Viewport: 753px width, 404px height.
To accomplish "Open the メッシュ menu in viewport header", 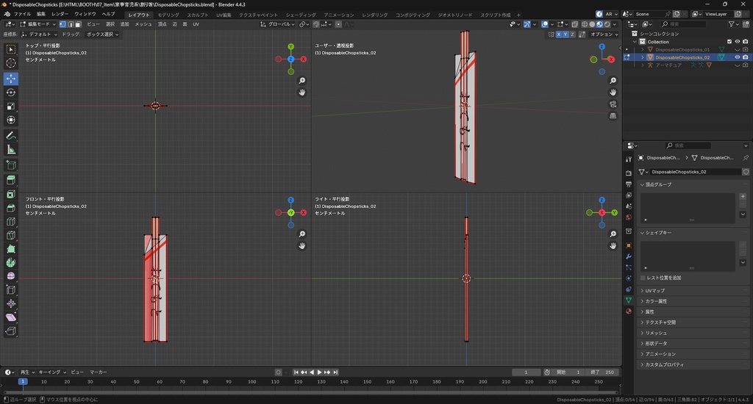I will click(x=143, y=24).
